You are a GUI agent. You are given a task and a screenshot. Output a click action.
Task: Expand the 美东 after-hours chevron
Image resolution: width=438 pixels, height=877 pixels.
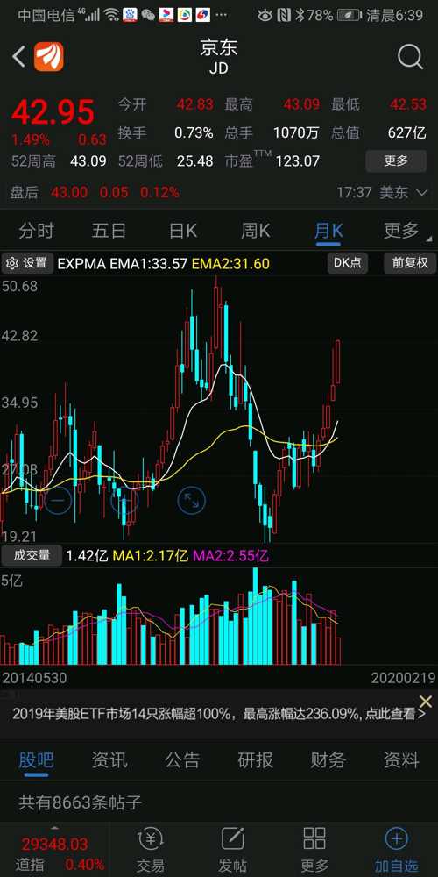click(423, 193)
